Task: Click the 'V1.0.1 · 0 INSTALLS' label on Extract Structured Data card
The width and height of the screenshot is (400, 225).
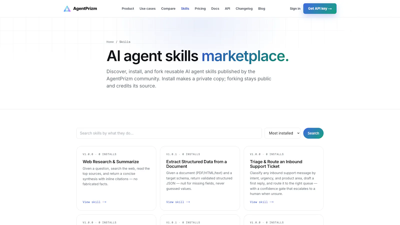Action: 183,154
